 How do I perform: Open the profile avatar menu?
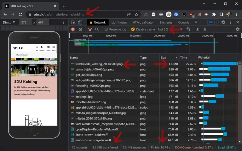(229, 14)
